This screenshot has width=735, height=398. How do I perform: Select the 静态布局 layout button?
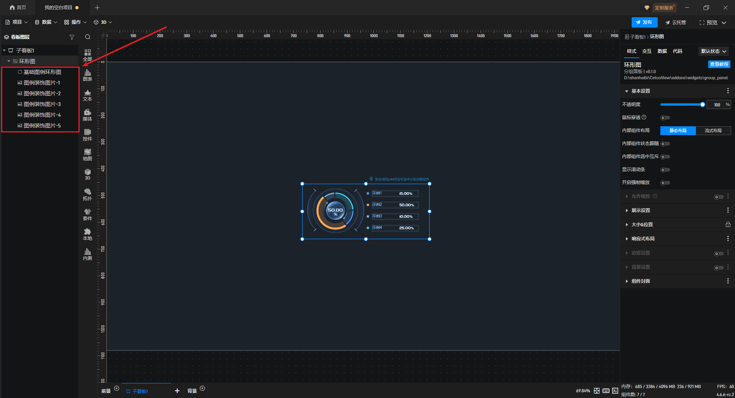(678, 131)
